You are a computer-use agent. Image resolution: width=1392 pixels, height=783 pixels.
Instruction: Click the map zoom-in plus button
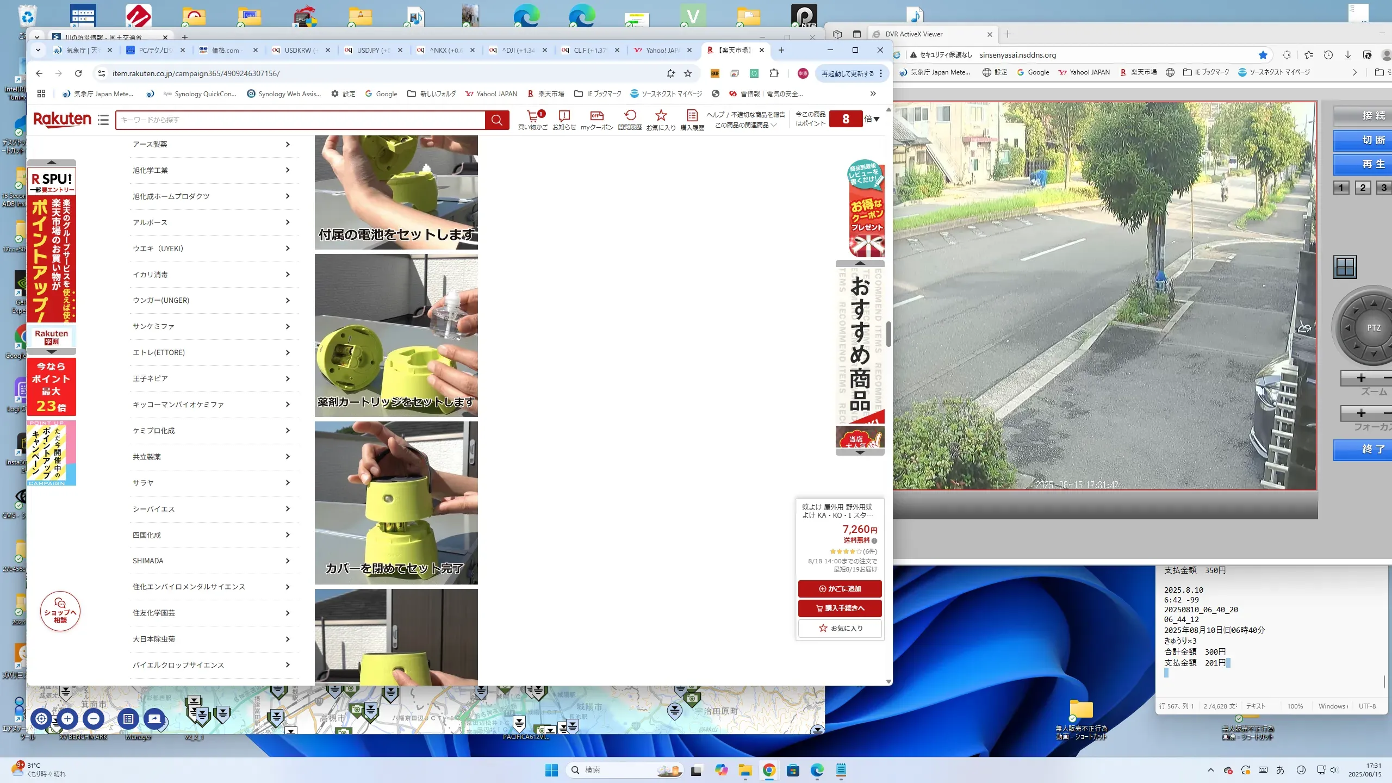(67, 719)
